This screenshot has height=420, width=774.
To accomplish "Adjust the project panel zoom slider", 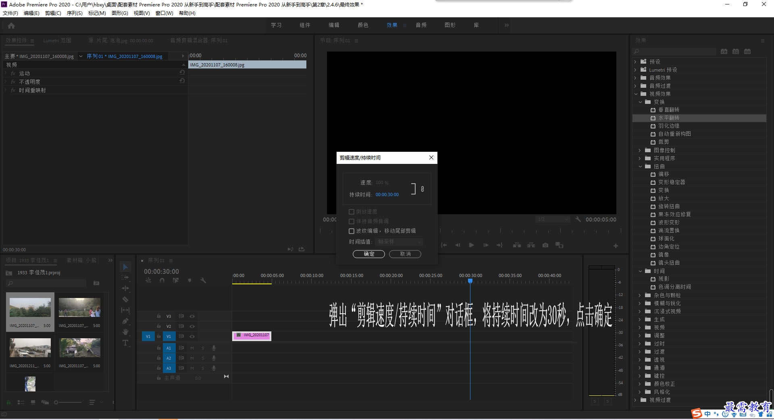I will (68, 402).
